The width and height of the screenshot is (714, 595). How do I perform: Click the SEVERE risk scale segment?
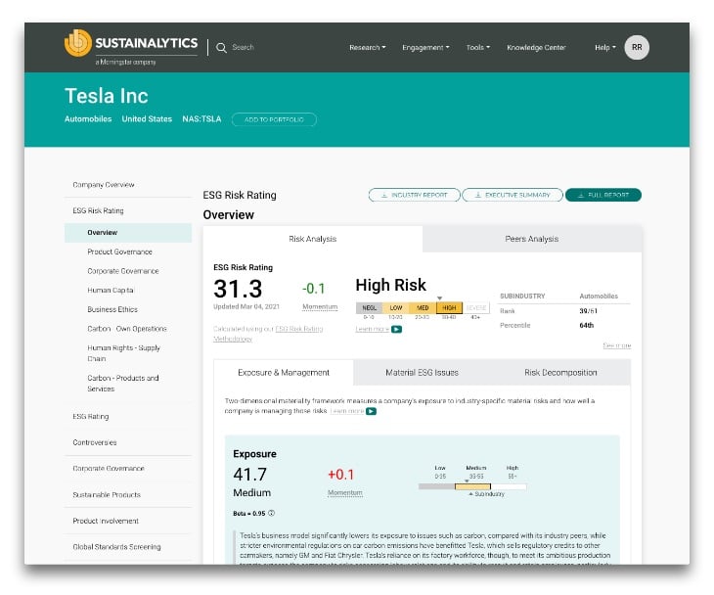pos(476,308)
